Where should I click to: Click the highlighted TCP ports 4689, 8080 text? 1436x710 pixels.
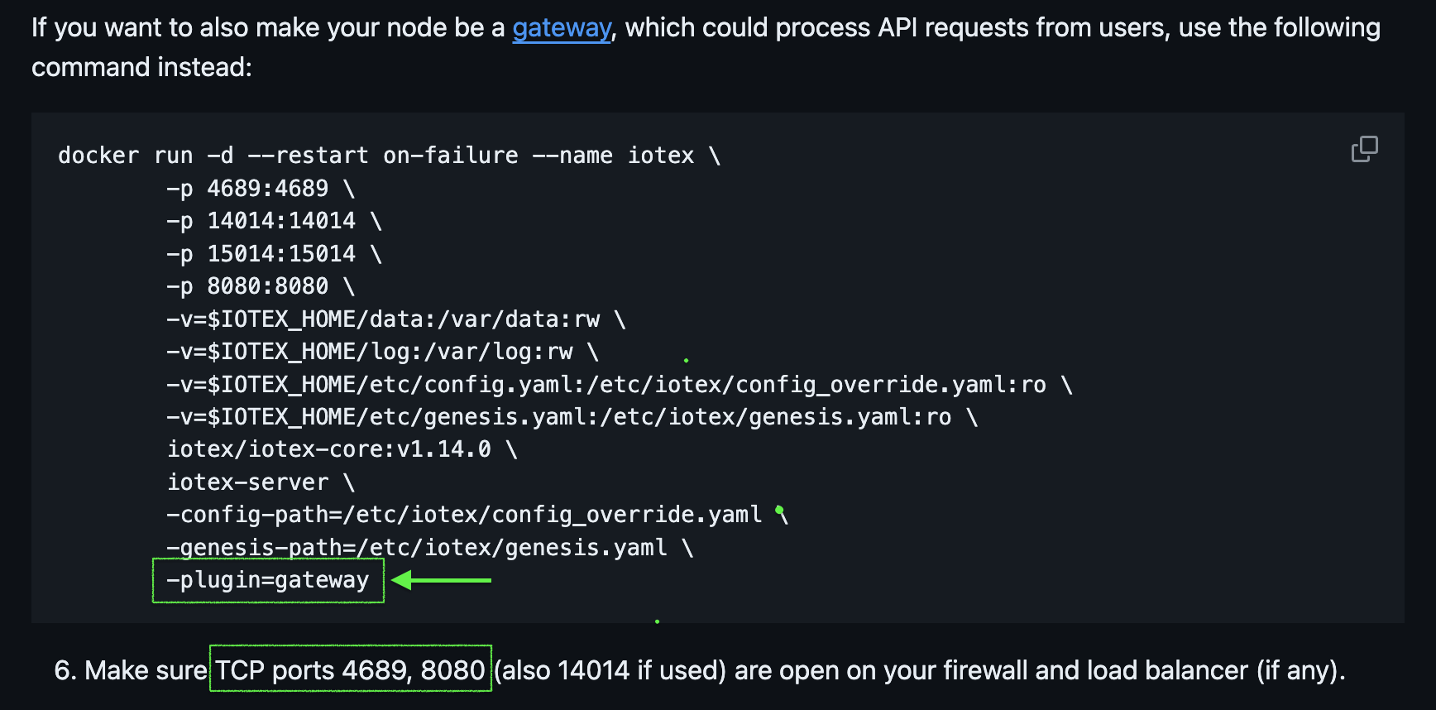[351, 669]
